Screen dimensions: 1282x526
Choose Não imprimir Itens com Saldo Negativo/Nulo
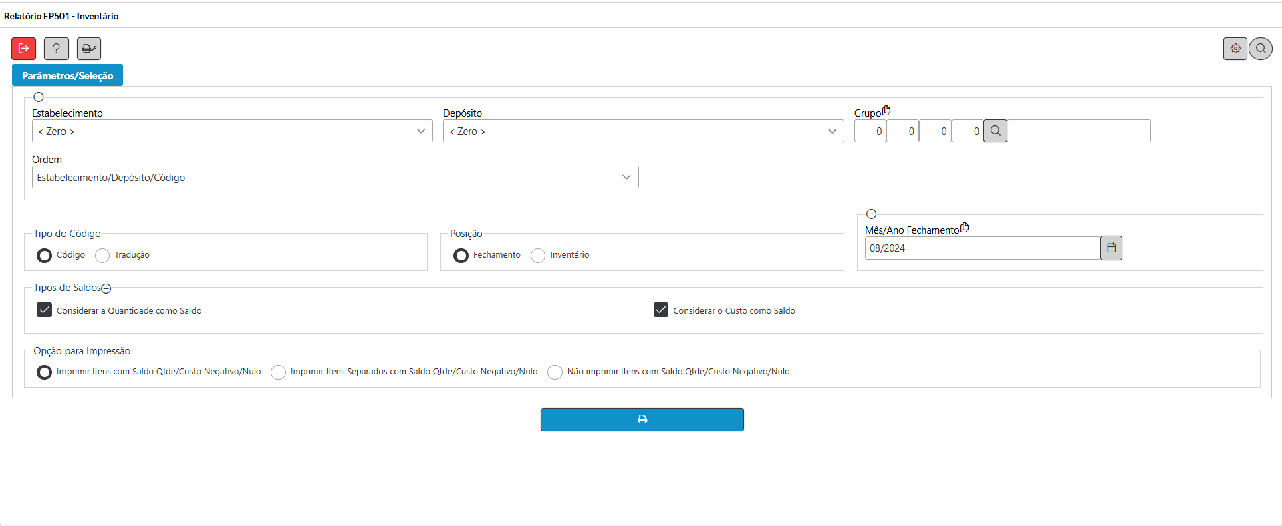coord(555,372)
